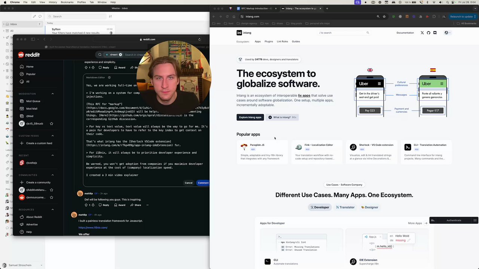Remove the r/react filter from Reddit search

pyautogui.click(x=120, y=55)
